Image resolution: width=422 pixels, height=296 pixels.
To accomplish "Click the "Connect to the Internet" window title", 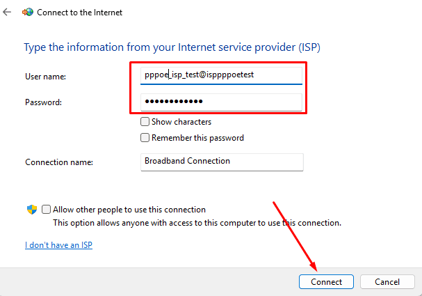I will (x=81, y=12).
